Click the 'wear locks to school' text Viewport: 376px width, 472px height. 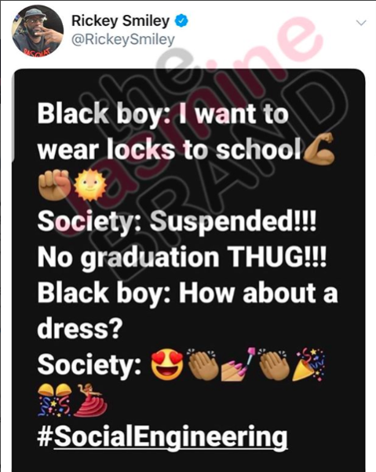coord(169,149)
